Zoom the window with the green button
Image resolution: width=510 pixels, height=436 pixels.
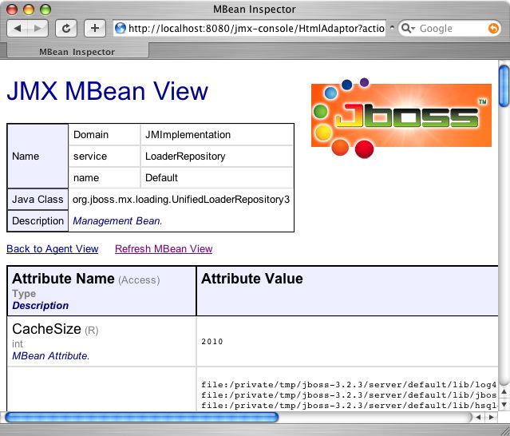[45, 10]
